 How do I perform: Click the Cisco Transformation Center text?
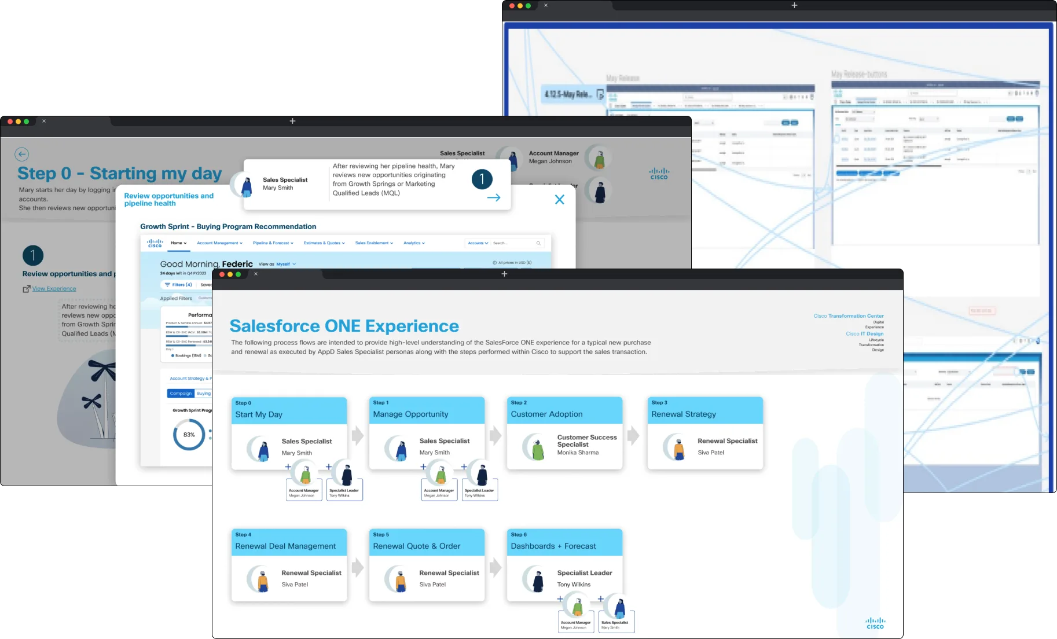coord(849,316)
